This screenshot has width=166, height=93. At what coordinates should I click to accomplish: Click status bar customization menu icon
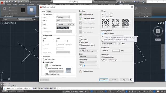point(165,91)
